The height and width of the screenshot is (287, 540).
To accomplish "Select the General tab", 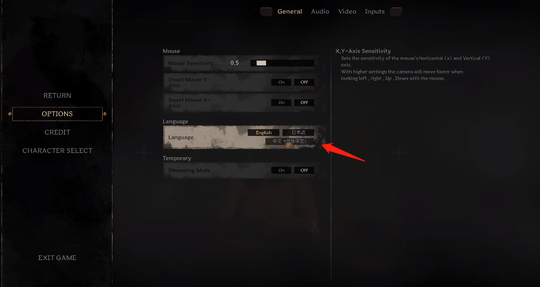I will (290, 12).
